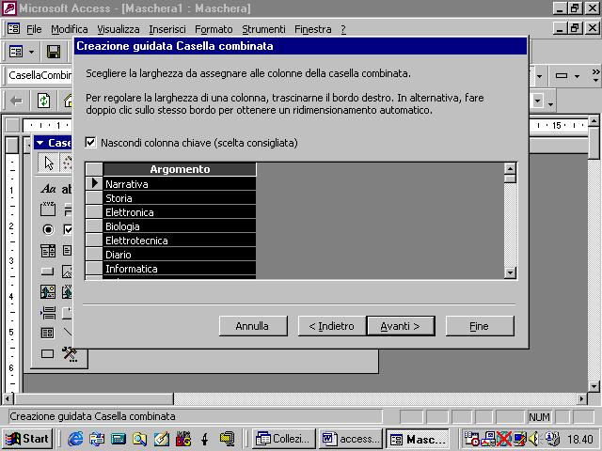602x451 pixels.
Task: Toggle the Control Wizards wand tool
Action: [67, 163]
